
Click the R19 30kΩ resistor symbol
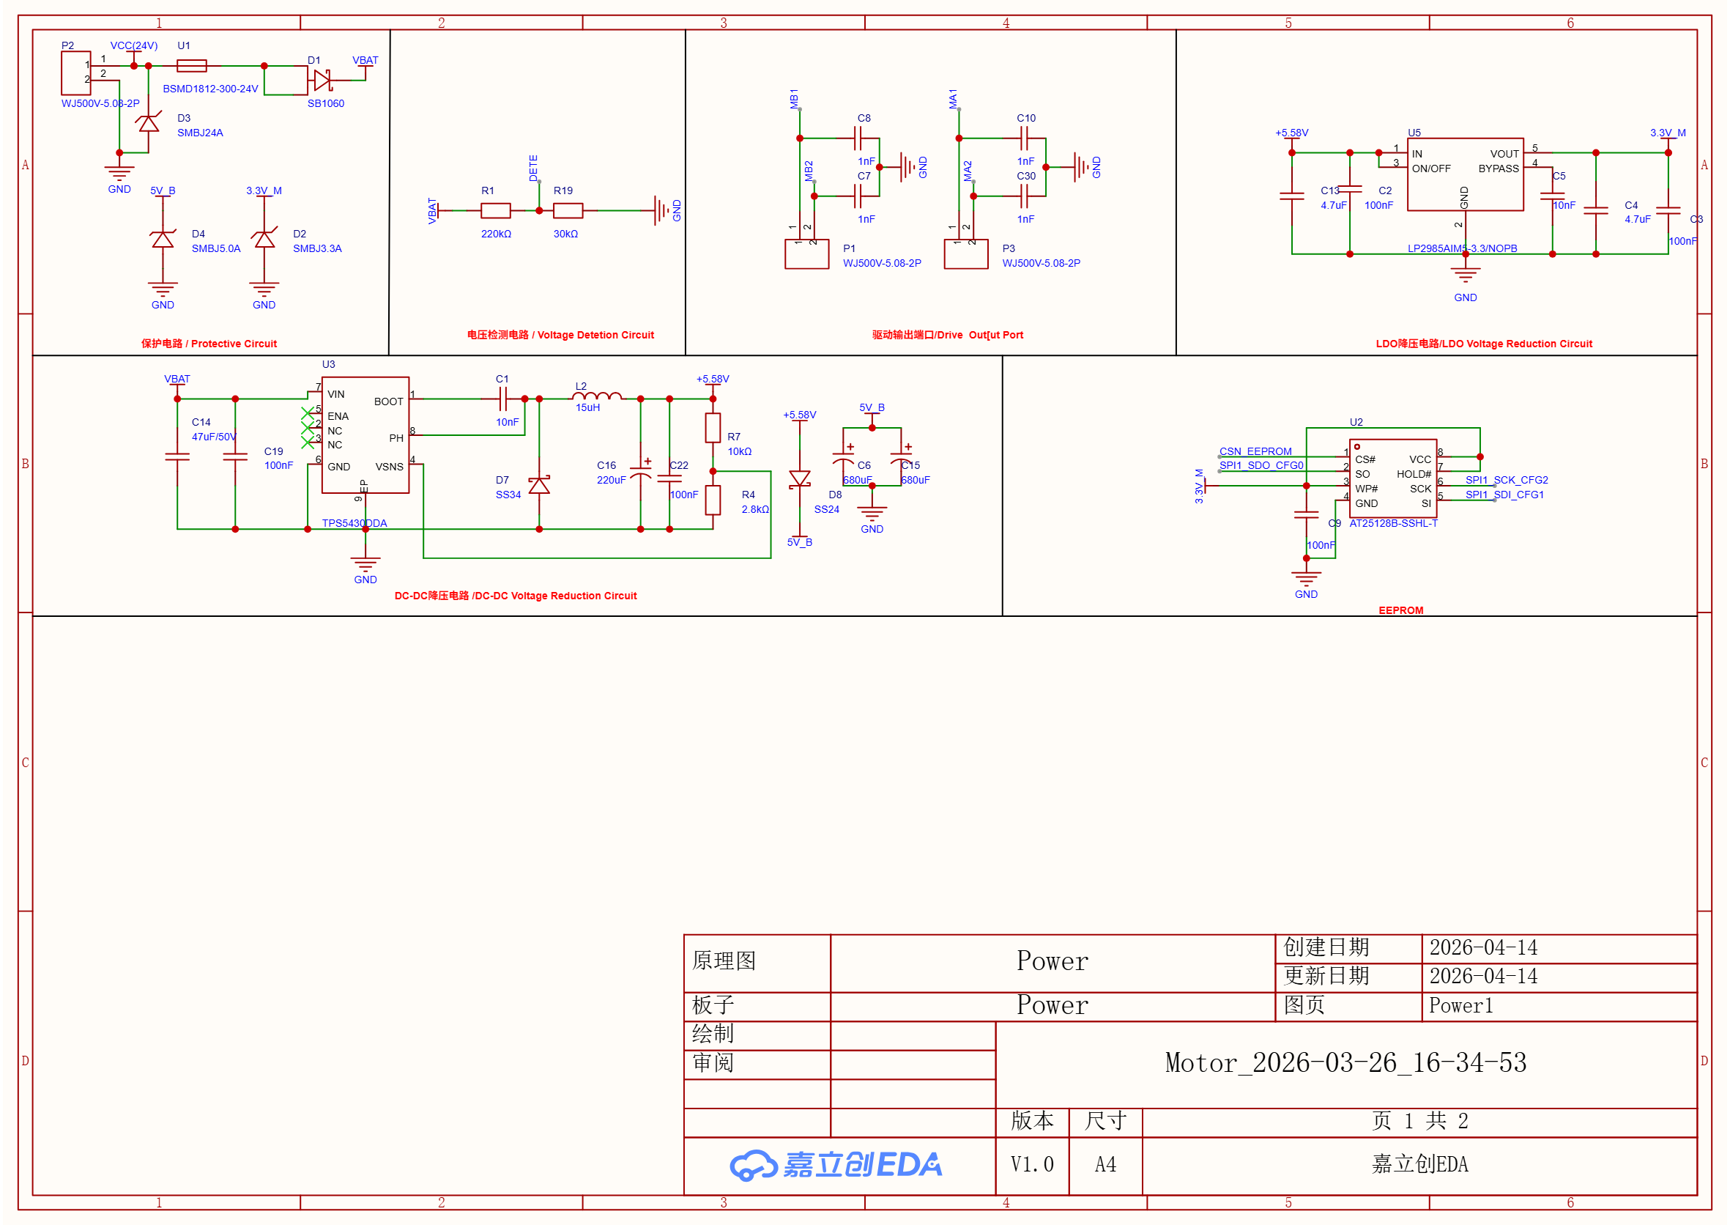point(568,211)
